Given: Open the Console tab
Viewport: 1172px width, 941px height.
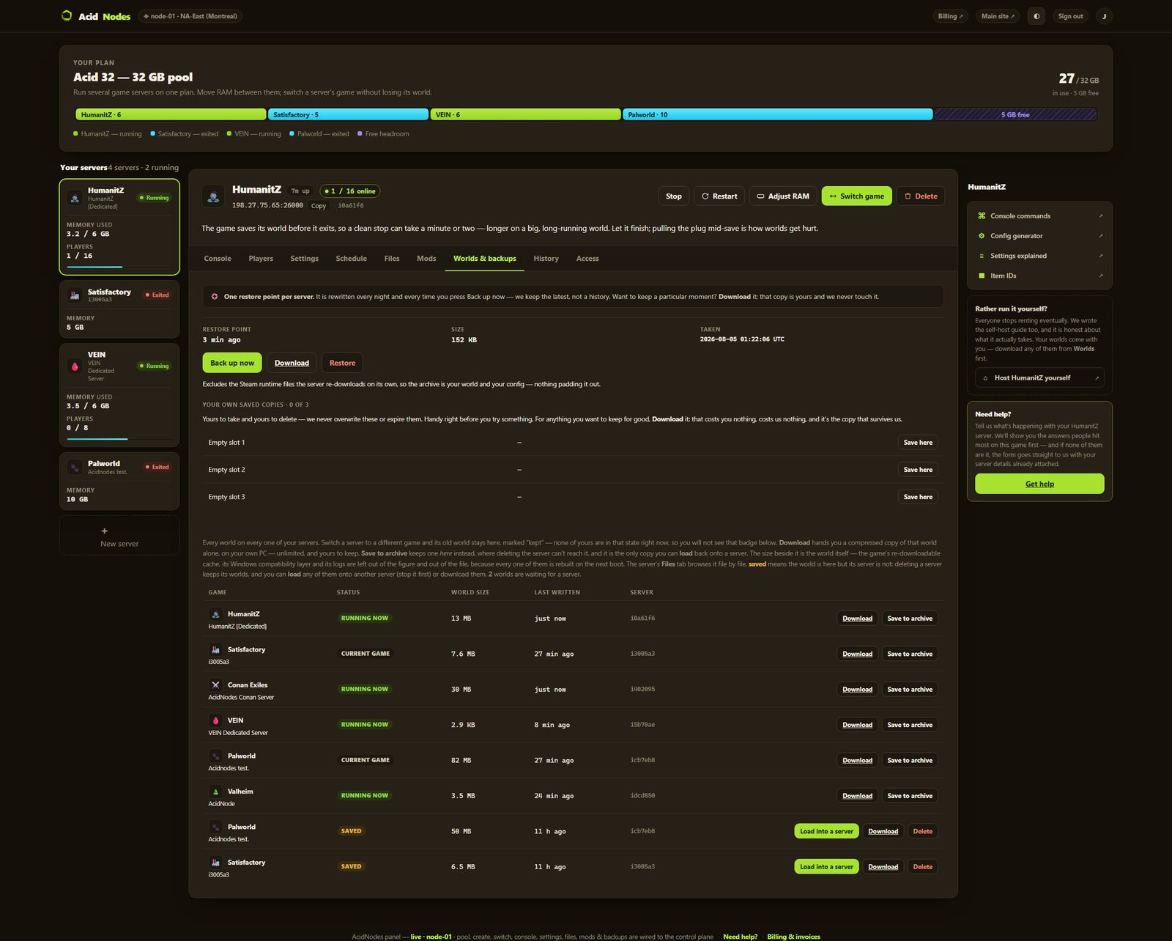Looking at the screenshot, I should tap(218, 259).
